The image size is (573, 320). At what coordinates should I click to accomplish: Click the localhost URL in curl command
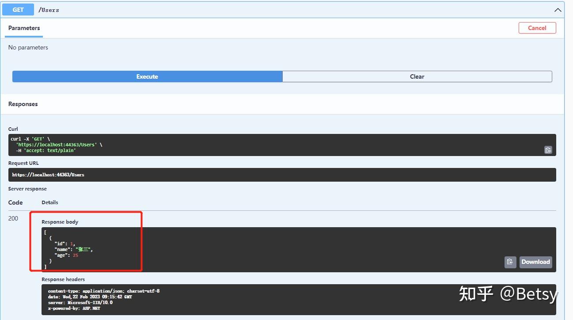pos(57,145)
